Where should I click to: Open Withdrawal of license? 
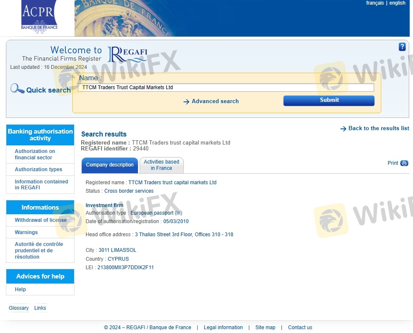[41, 220]
